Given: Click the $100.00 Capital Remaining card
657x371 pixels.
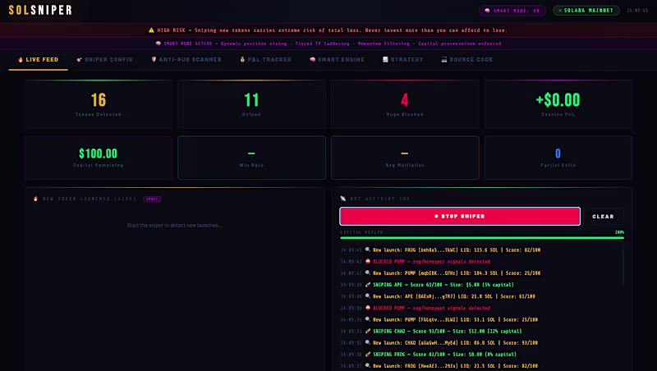Looking at the screenshot, I should pos(99,158).
